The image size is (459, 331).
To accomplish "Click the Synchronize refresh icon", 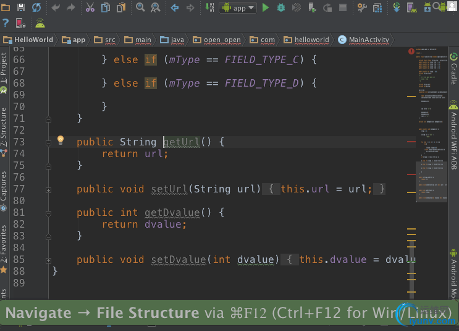I will coord(36,7).
